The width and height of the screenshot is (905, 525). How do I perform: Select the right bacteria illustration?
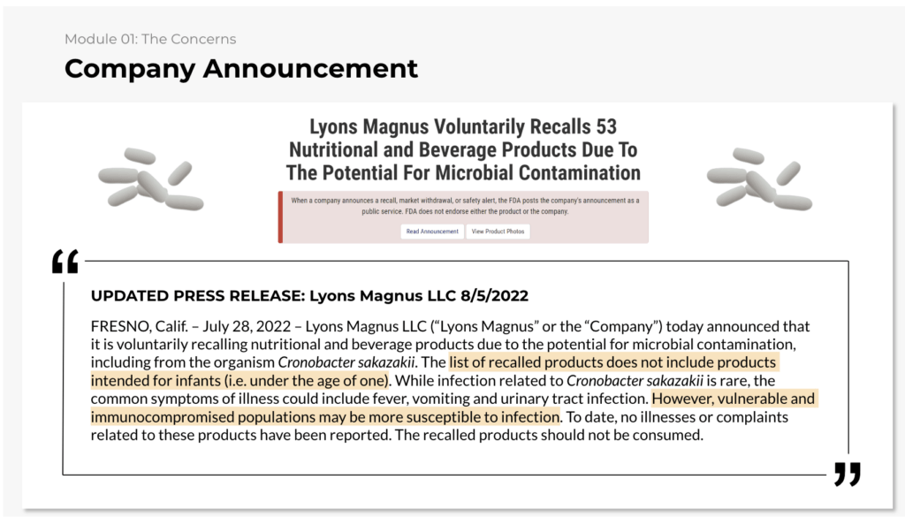[759, 179]
